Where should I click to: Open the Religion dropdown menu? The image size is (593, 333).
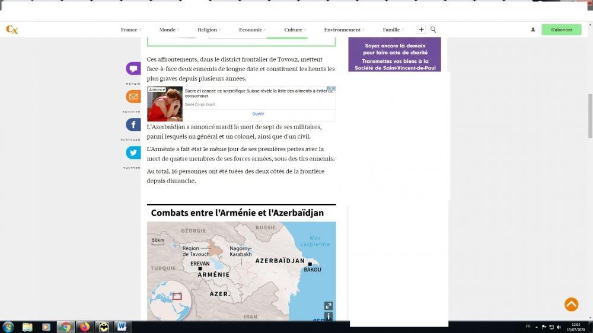[208, 30]
